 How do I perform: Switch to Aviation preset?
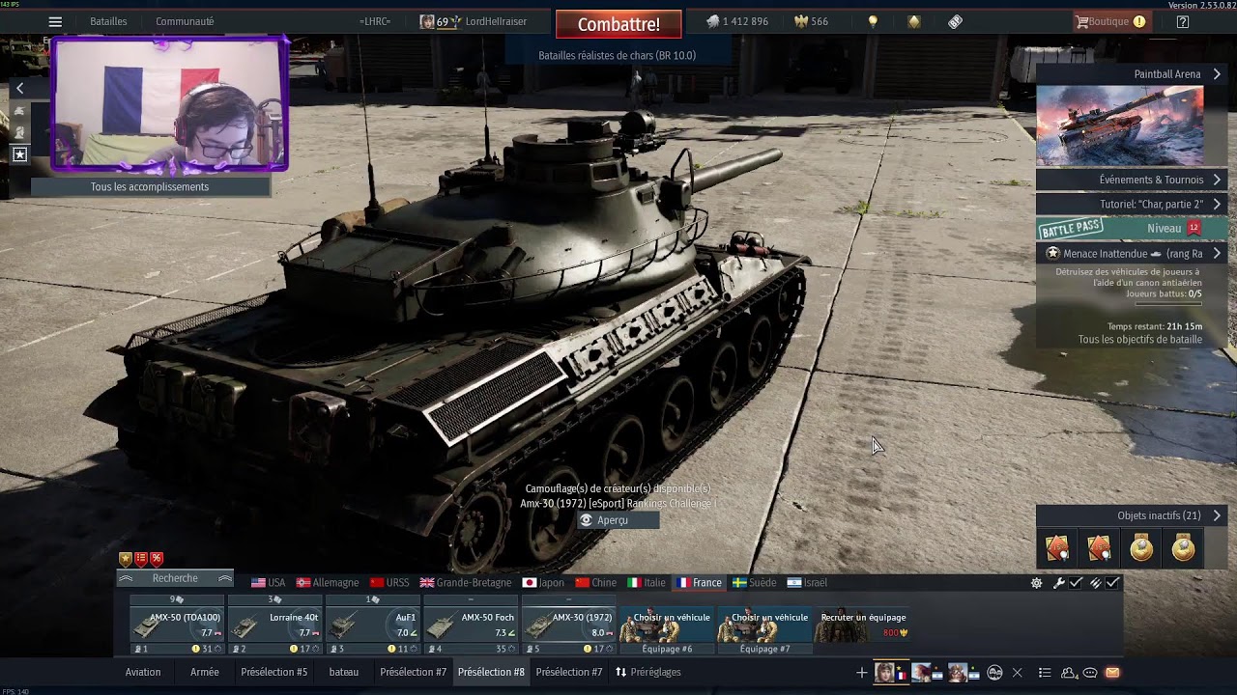click(143, 672)
